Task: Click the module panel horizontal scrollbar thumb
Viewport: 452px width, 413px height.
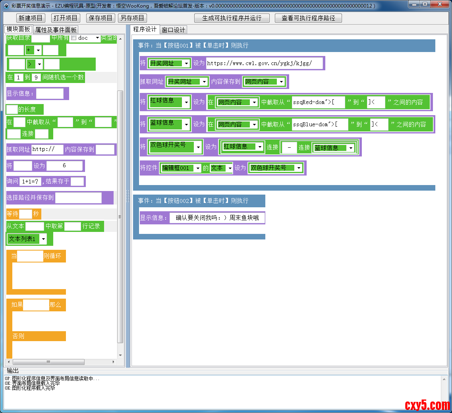Action: point(48,362)
